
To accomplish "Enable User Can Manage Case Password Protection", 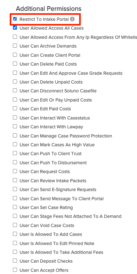I will pos(15,136).
